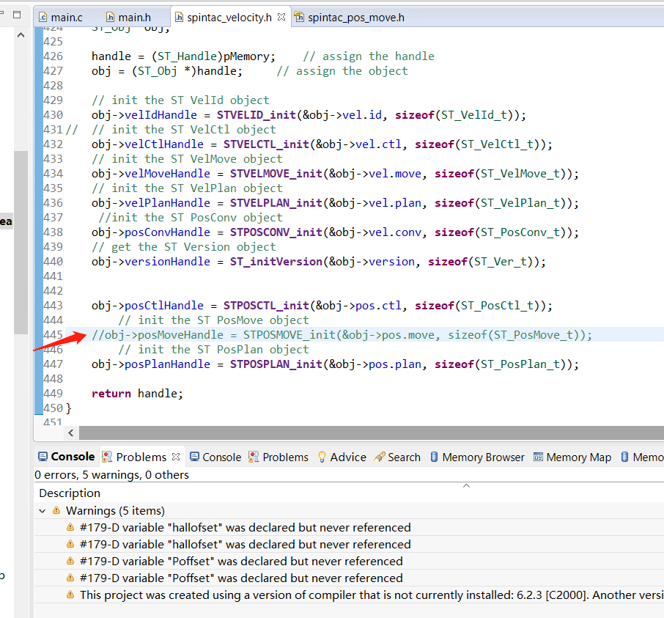Click the left panel scroll-up arrow

point(21,36)
